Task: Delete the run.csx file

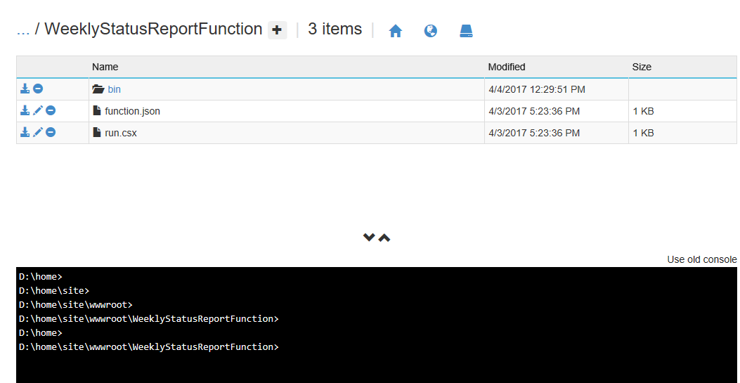Action: tap(51, 132)
